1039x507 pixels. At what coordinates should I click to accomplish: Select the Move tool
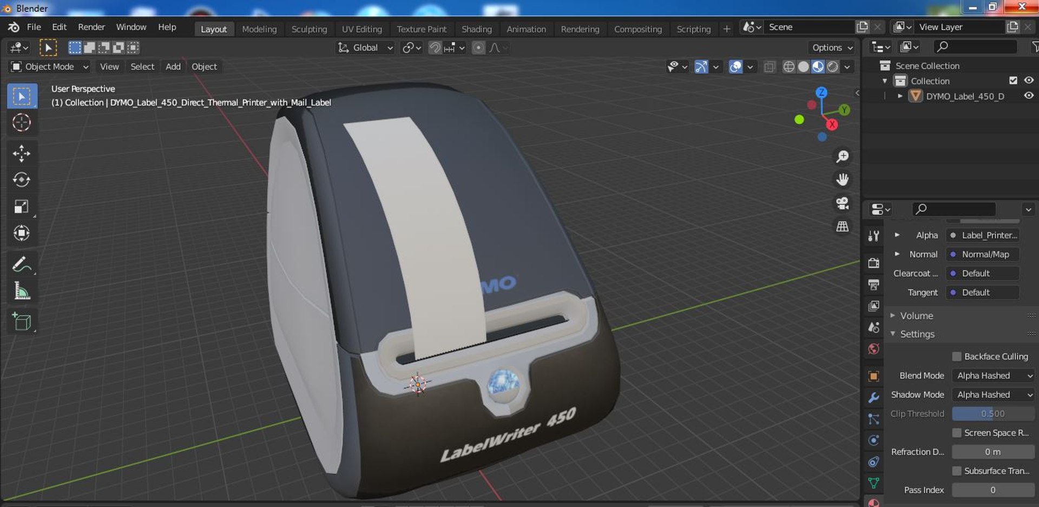22,154
